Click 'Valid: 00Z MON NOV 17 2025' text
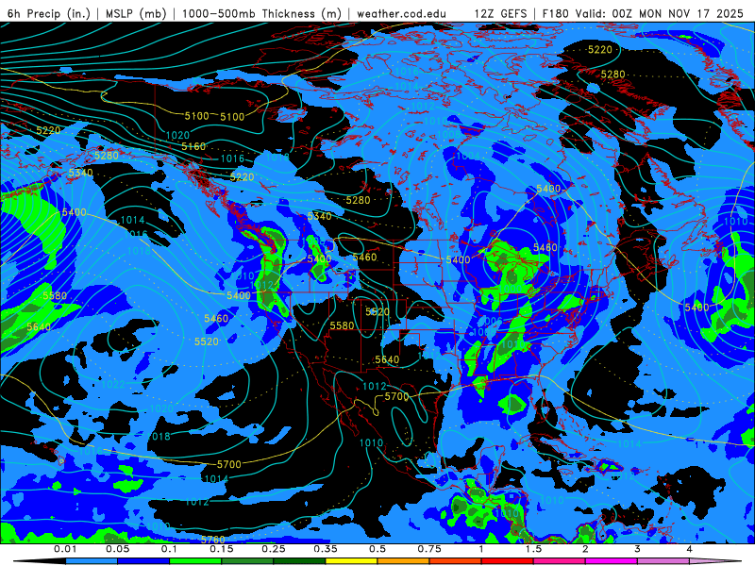Image resolution: width=755 pixels, height=566 pixels. tap(661, 13)
